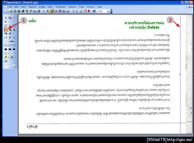Select the Text tool marked A
Viewport: 194px width, 143px height.
tap(14, 30)
